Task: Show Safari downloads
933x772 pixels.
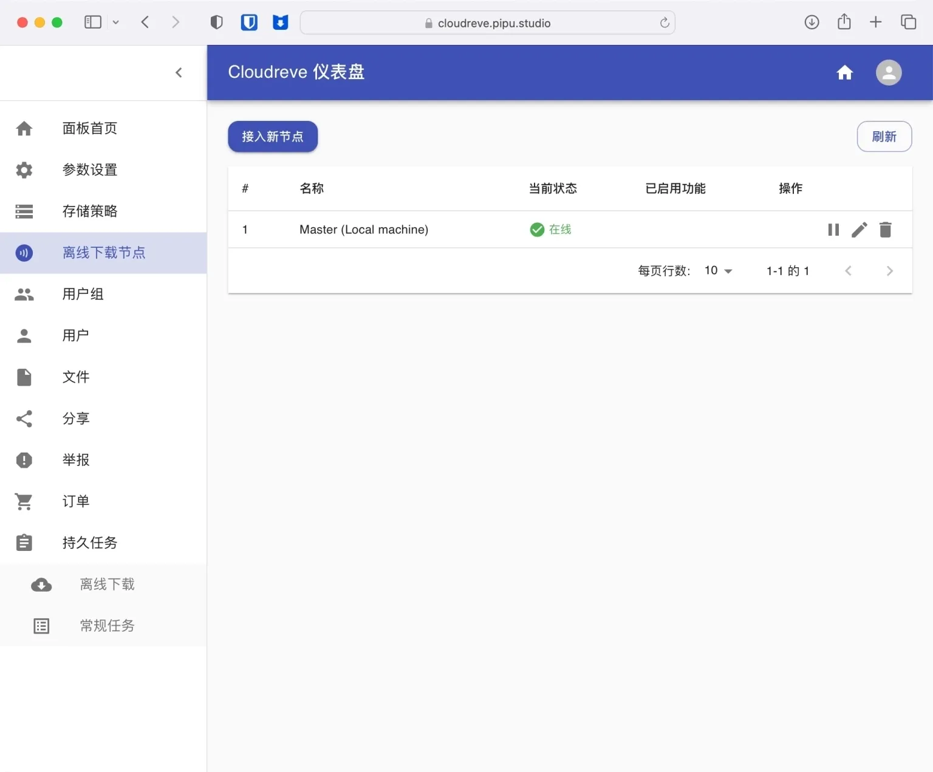Action: 812,22
